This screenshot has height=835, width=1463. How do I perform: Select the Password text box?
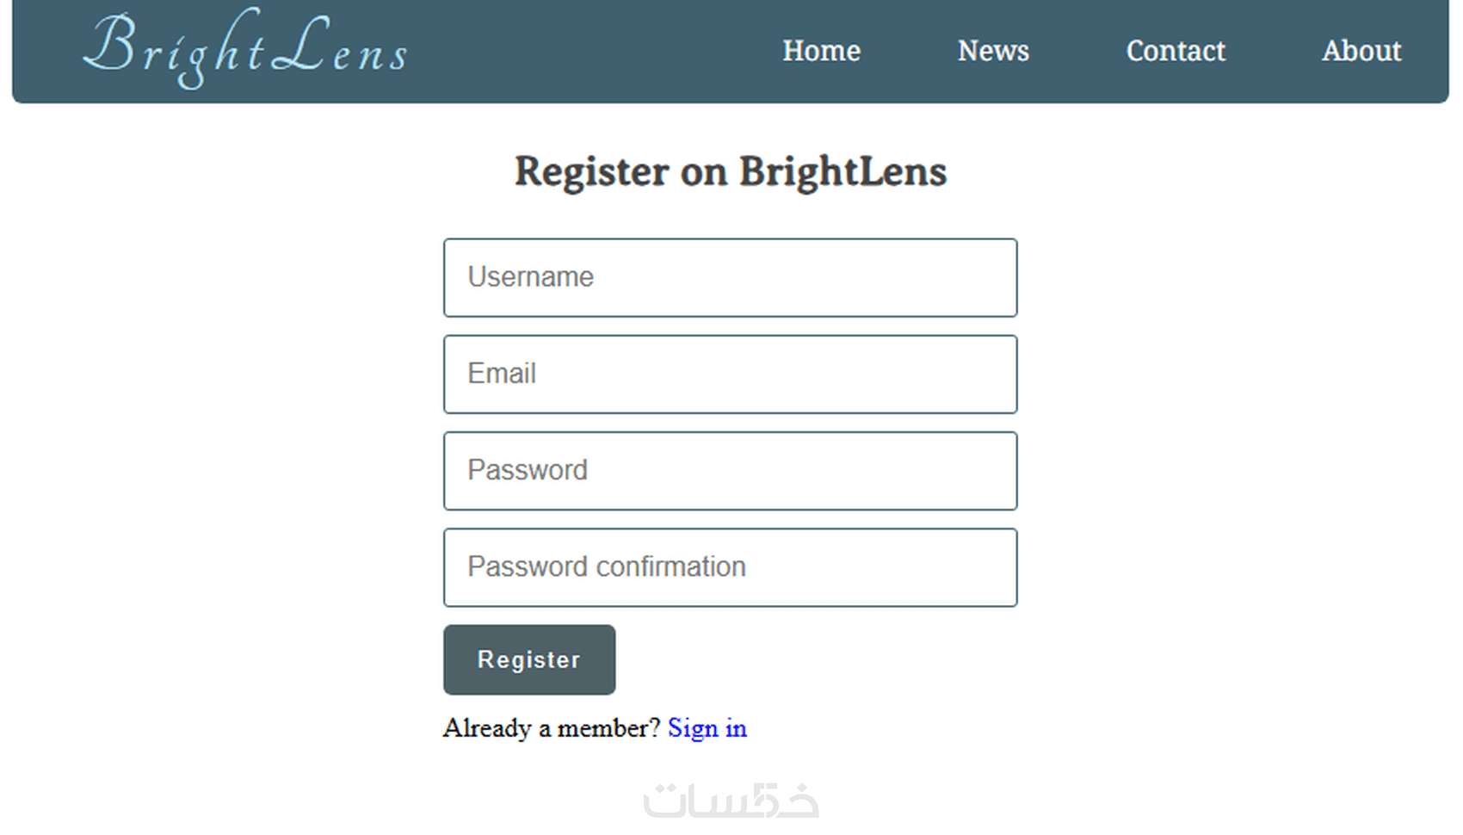[730, 471]
